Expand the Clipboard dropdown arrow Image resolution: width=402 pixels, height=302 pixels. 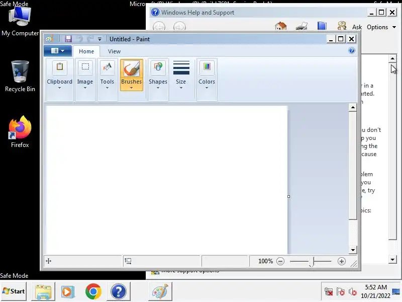pyautogui.click(x=59, y=88)
